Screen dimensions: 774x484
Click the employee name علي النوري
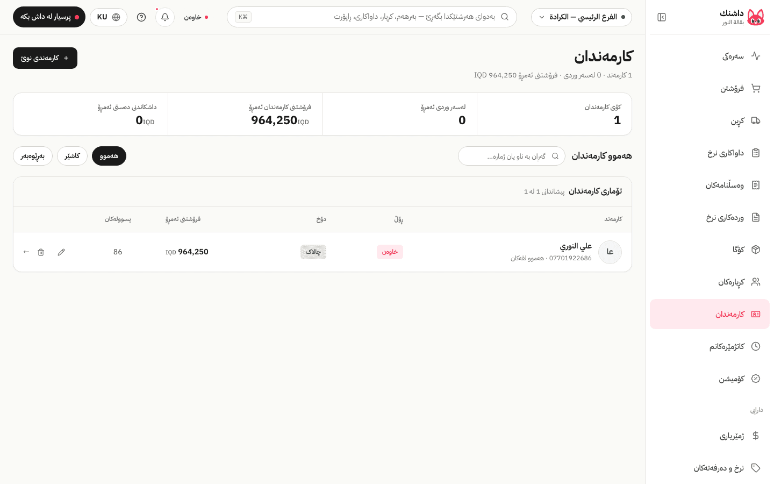pos(576,246)
